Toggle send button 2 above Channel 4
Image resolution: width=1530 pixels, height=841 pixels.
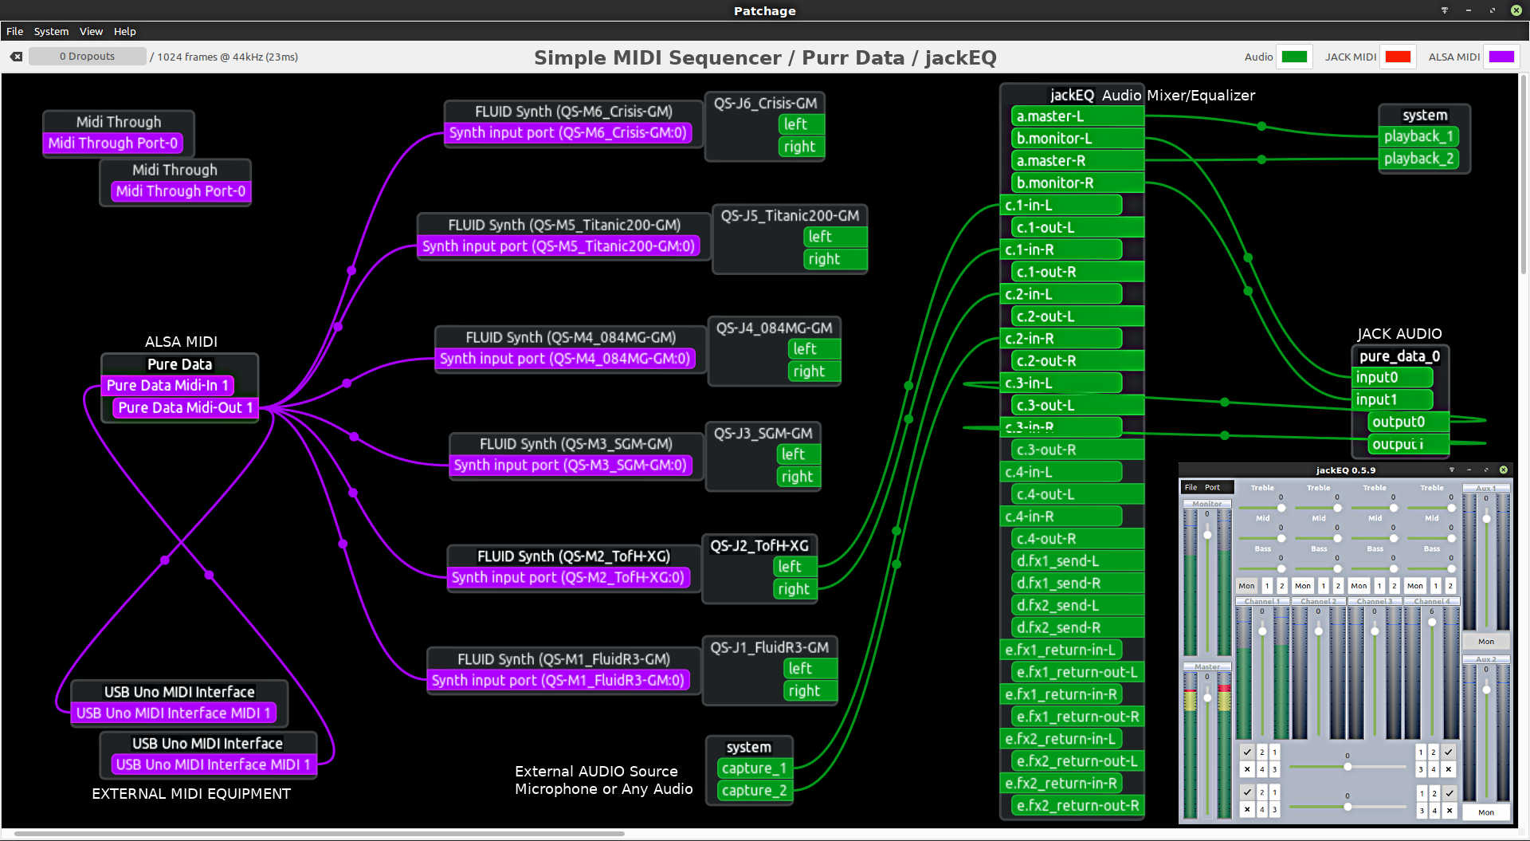click(1450, 586)
